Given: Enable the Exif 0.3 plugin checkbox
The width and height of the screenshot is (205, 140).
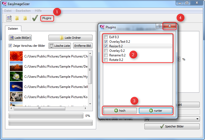Looking at the screenshot, I should [106, 37].
